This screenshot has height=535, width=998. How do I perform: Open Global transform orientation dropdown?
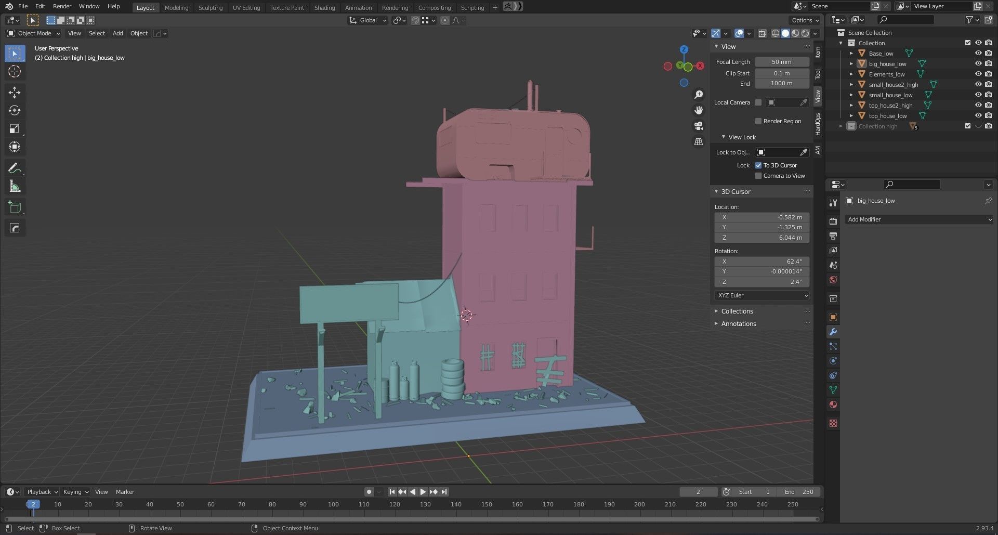click(368, 20)
